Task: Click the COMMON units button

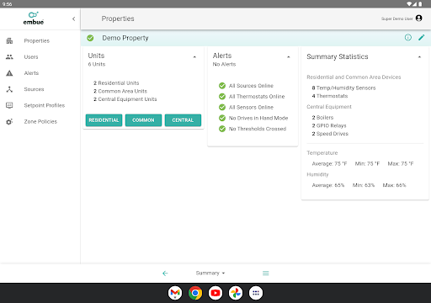Action: (143, 120)
